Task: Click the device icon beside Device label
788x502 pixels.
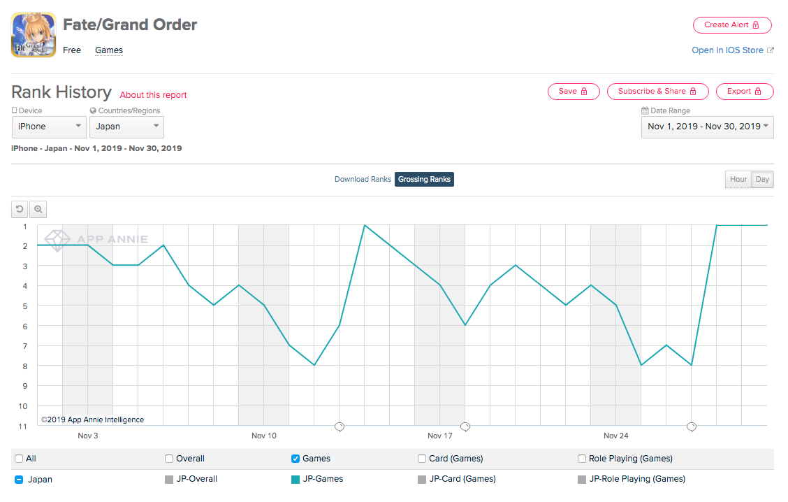Action: (x=15, y=110)
